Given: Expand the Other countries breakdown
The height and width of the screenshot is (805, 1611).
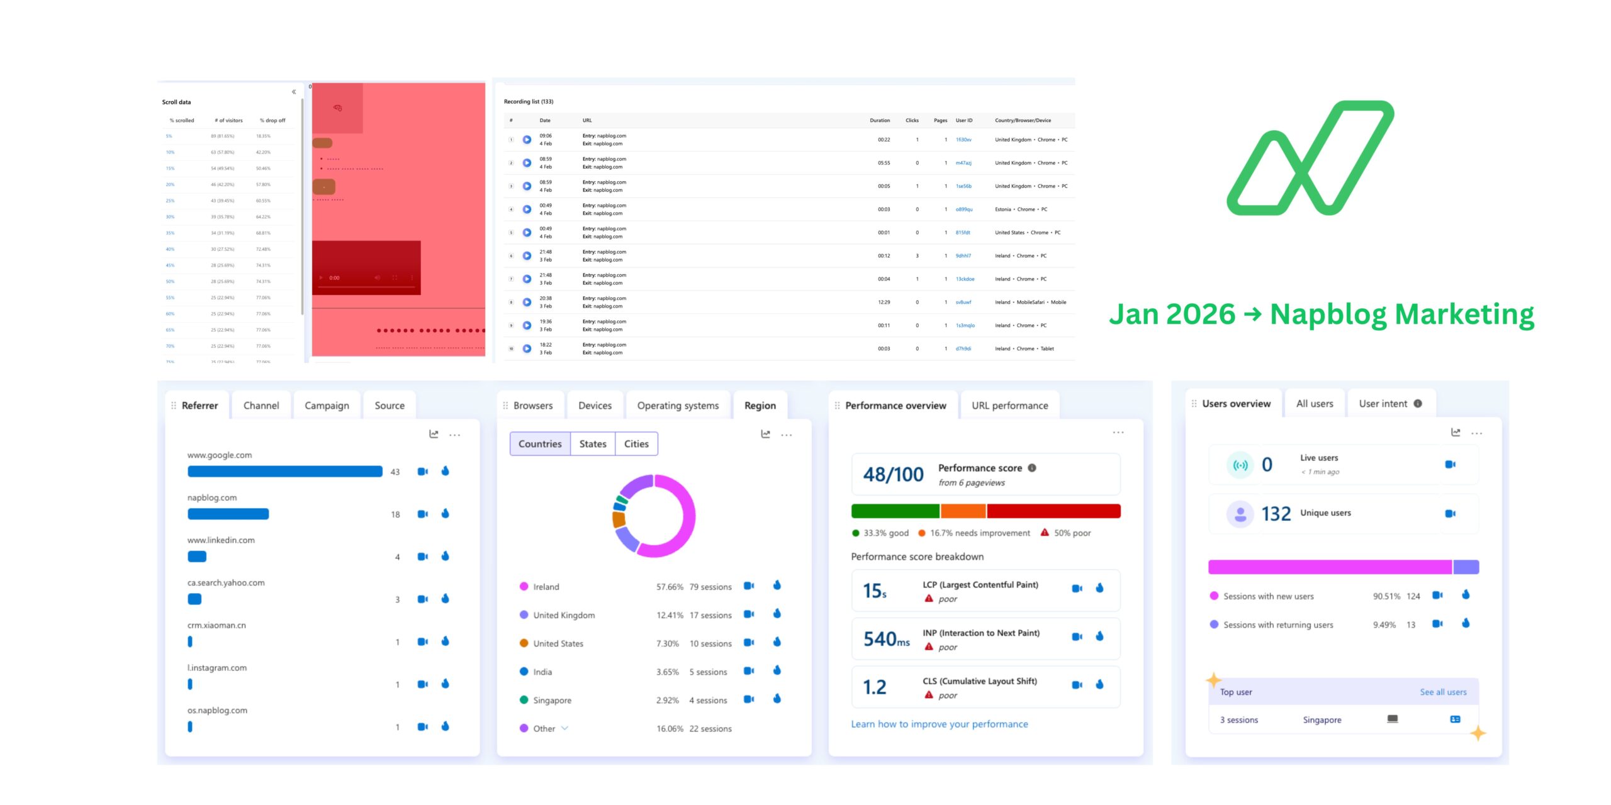Looking at the screenshot, I should click(x=564, y=728).
